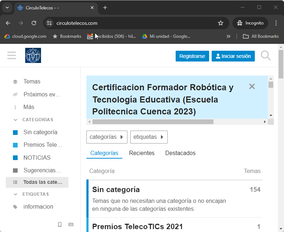Image resolution: width=284 pixels, height=232 pixels.
Task: Toggle mobile view icon in sidebar footer
Action: click(60, 224)
